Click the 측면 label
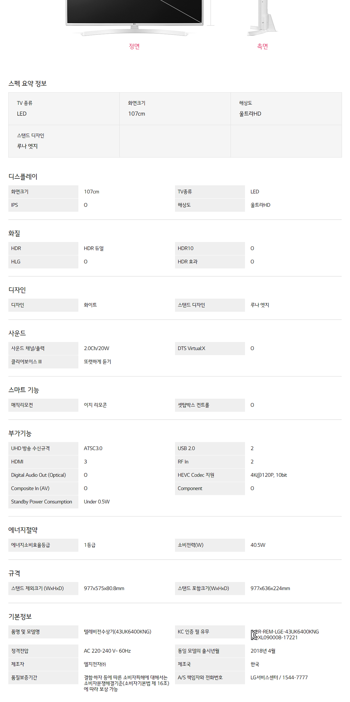Screen dimensions: 350x702 (x=262, y=46)
